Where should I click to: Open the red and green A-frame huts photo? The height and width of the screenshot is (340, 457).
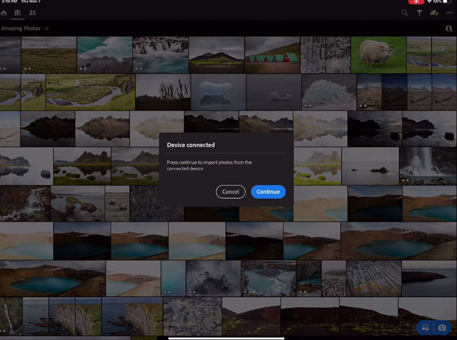click(x=272, y=55)
